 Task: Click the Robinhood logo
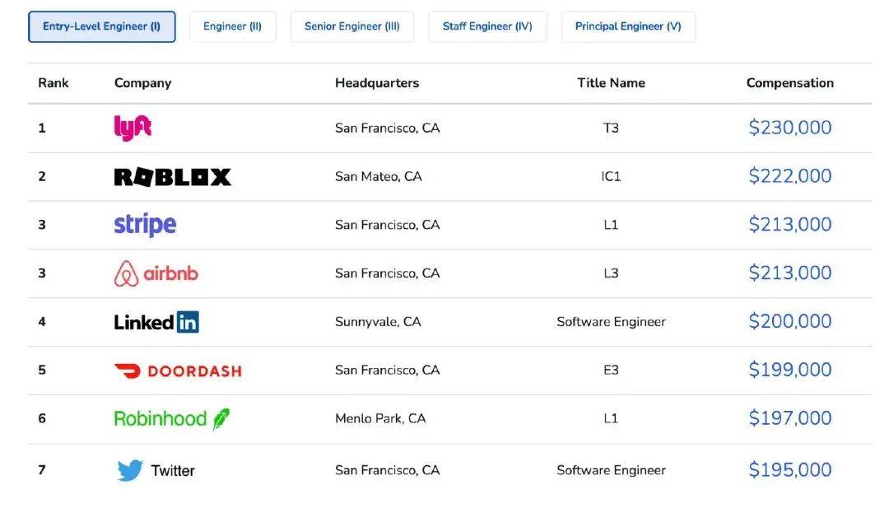171,419
